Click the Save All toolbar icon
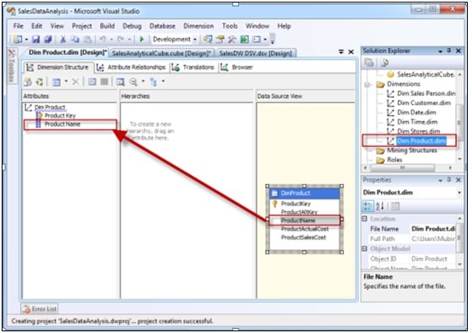Image resolution: width=472 pixels, height=333 pixels. coord(48,40)
